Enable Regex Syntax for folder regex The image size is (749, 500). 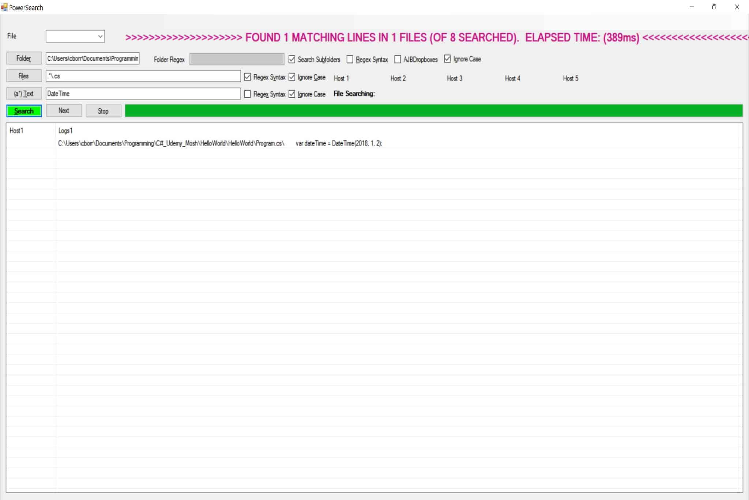[350, 59]
